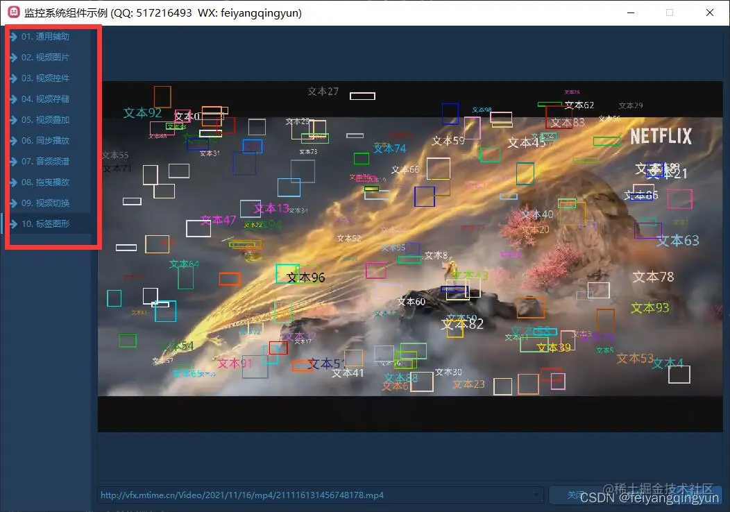The width and height of the screenshot is (730, 512).
Task: Switch to 09. 视频切换 entry
Action: [46, 203]
